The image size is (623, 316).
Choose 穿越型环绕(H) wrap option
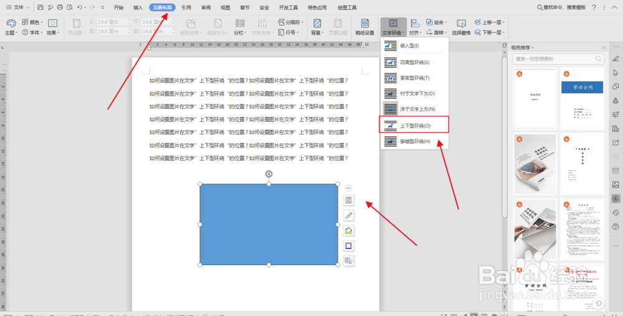click(x=414, y=141)
